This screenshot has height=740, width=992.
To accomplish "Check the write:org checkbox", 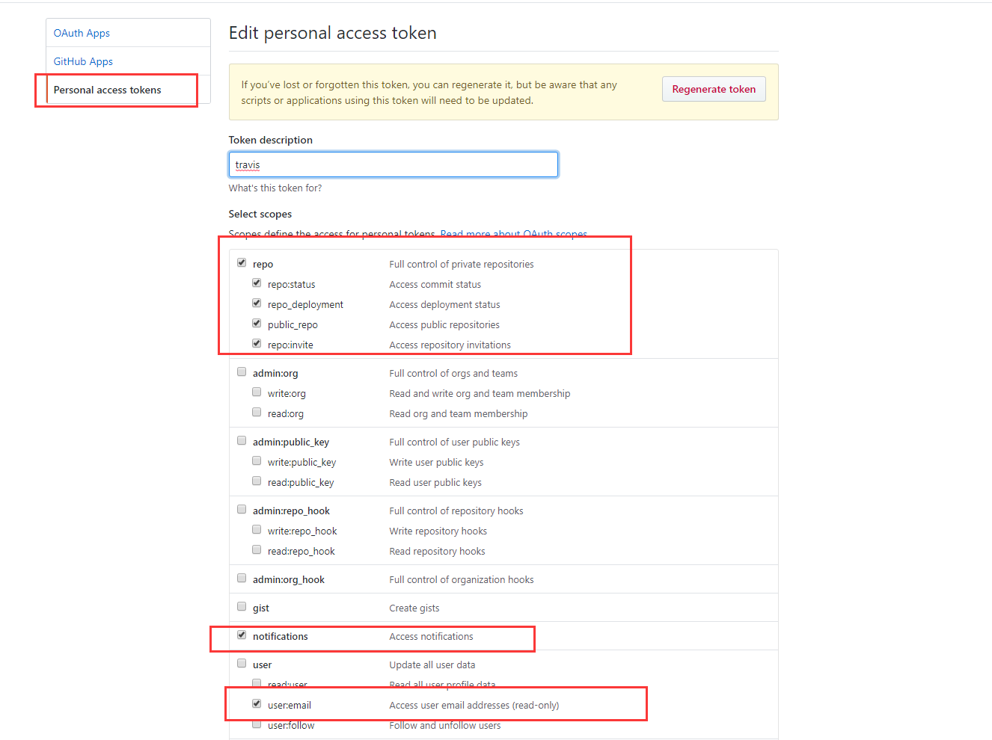I will pyautogui.click(x=257, y=392).
